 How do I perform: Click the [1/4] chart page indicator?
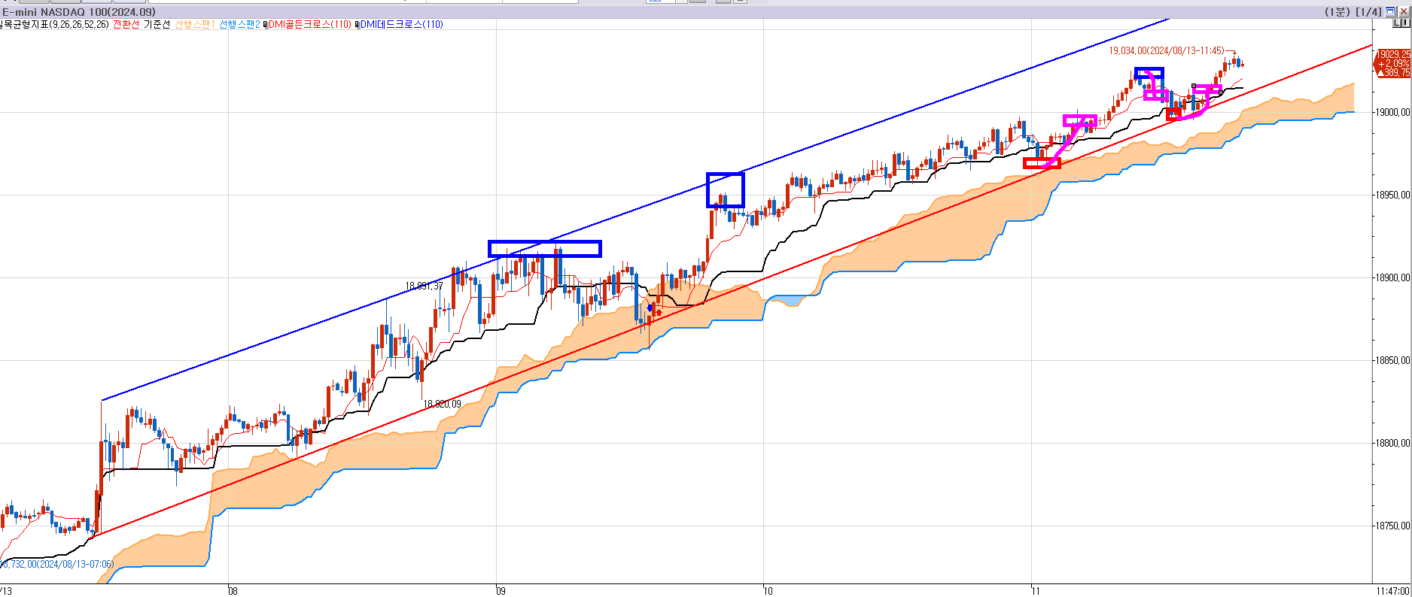[1368, 12]
